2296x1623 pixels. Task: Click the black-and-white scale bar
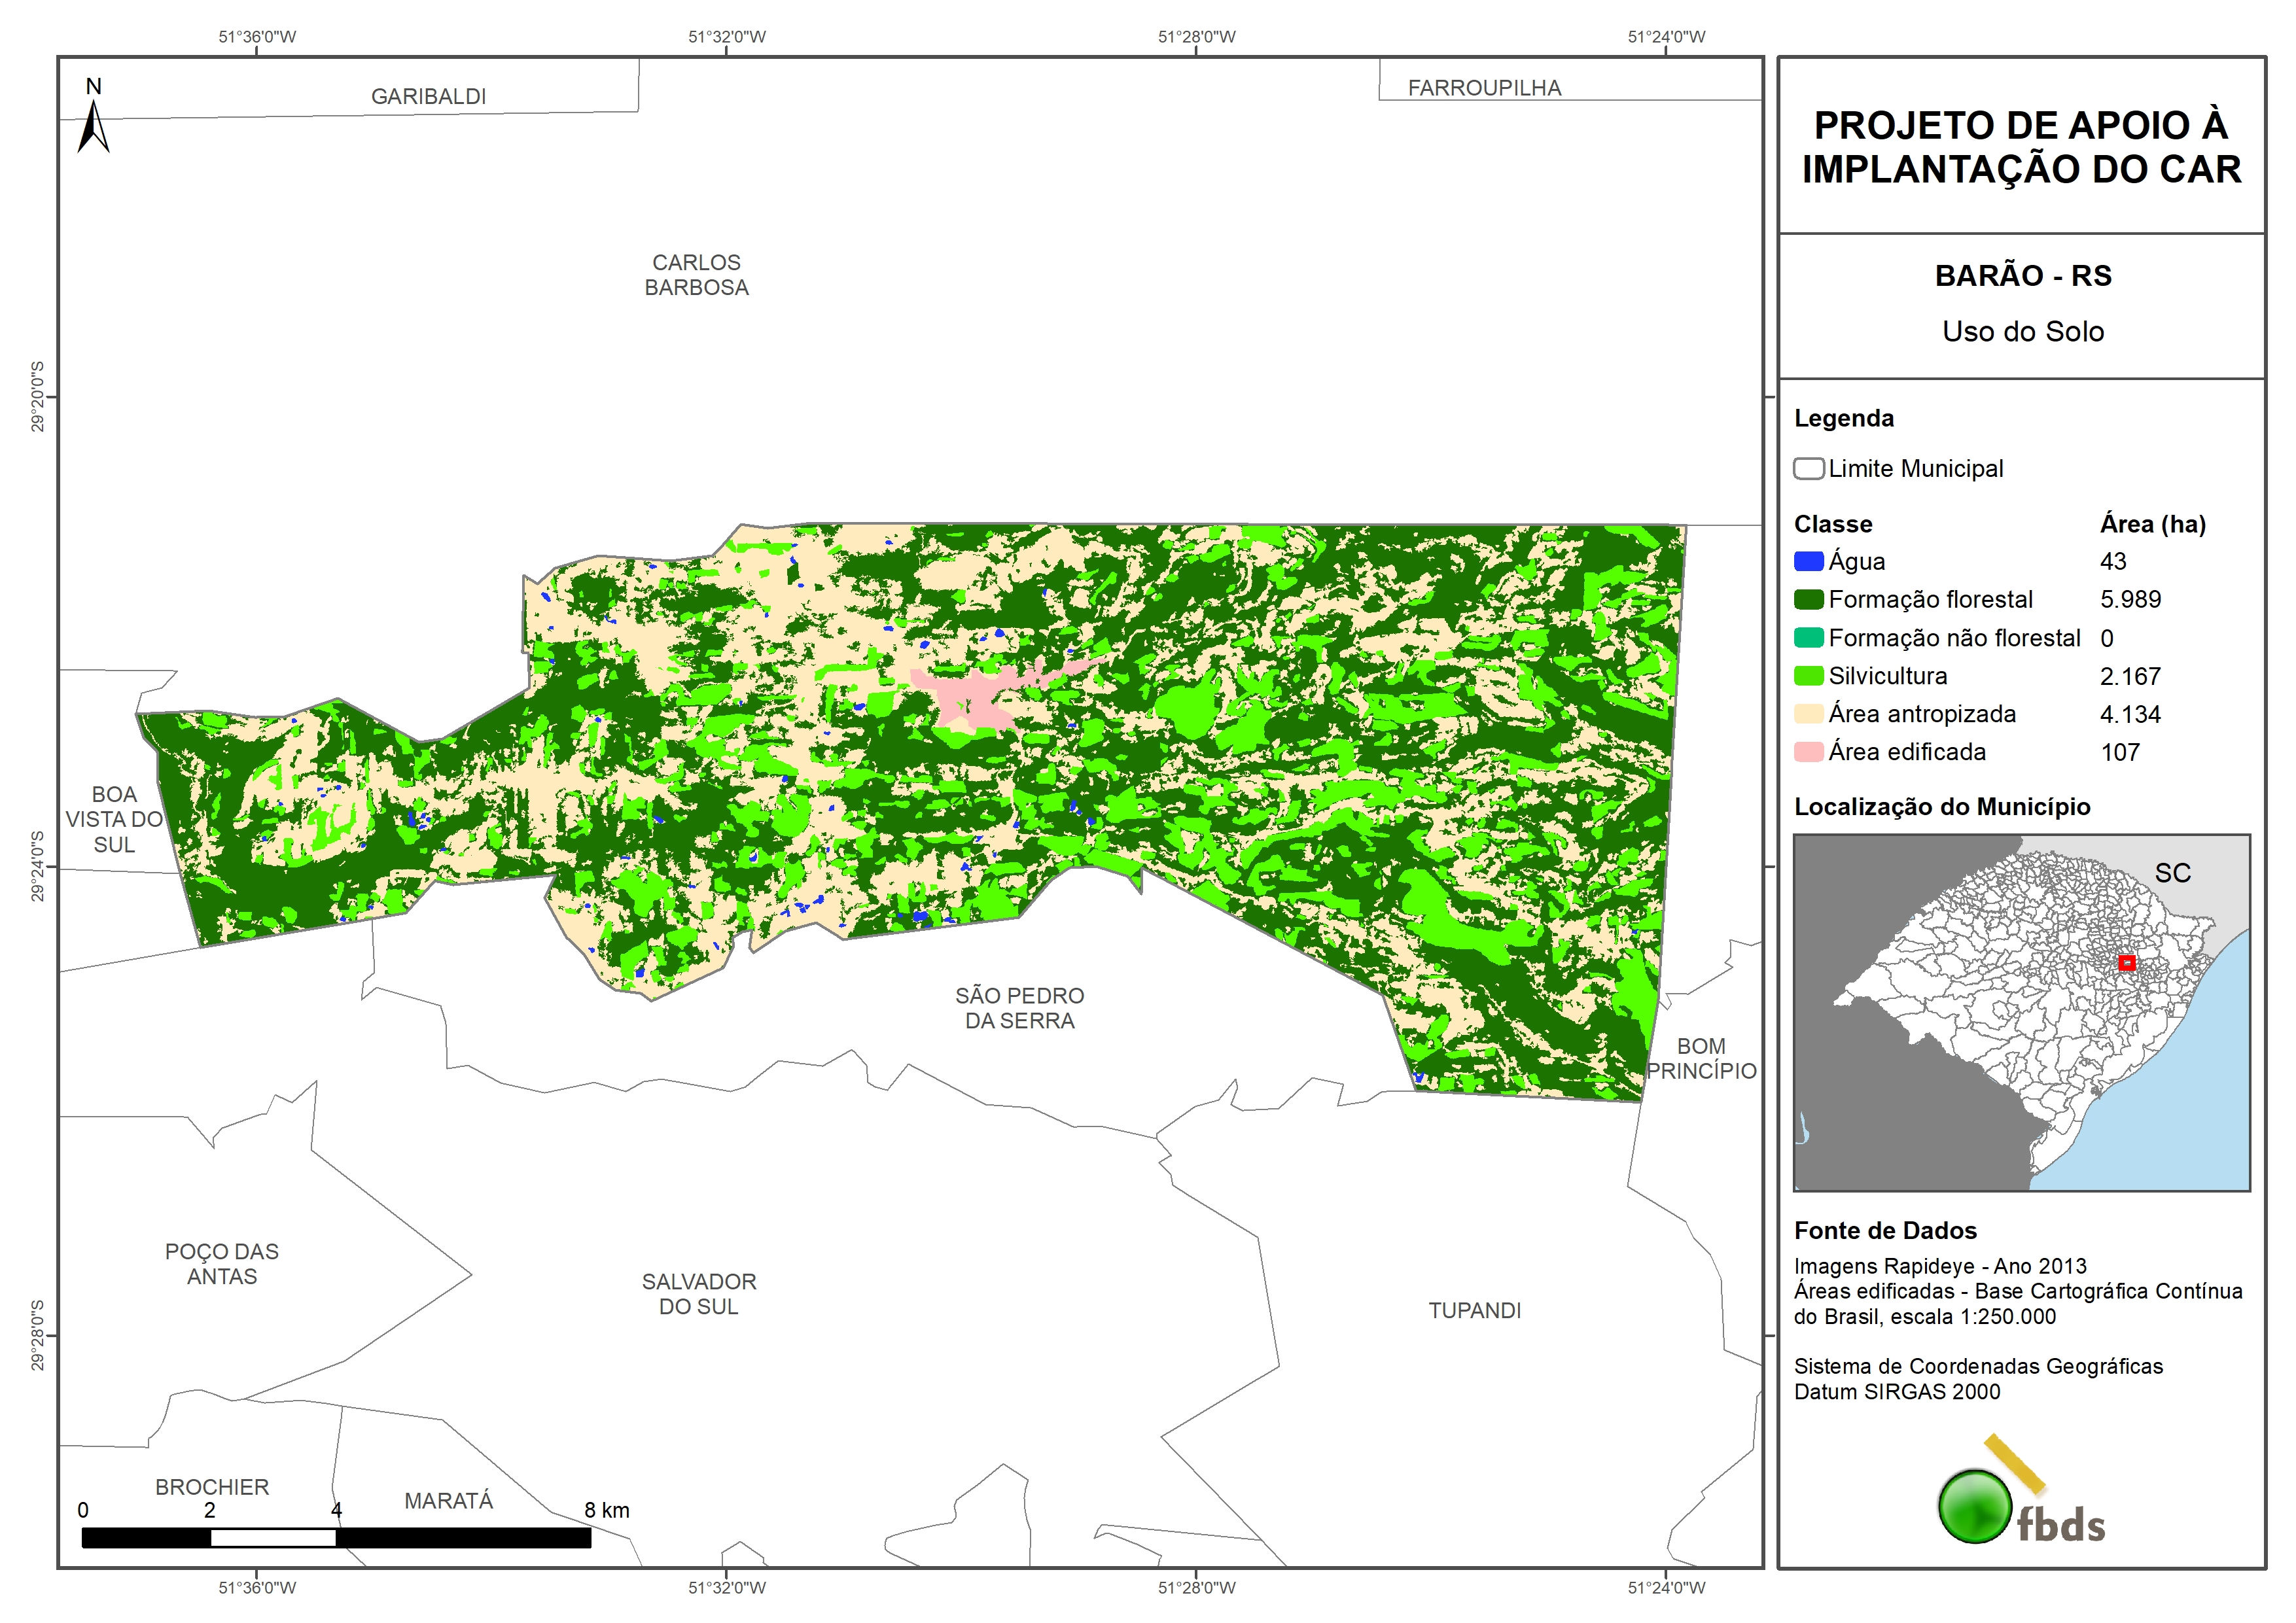click(336, 1537)
